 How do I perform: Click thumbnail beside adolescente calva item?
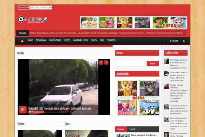[x=166, y=120]
